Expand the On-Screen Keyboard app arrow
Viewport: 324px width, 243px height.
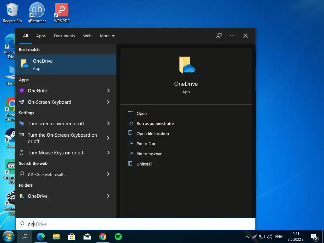[108, 102]
